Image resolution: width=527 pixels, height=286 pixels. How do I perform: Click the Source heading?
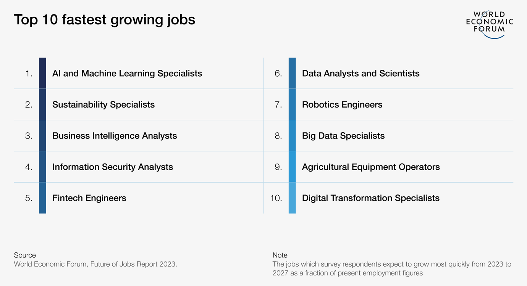coord(25,255)
